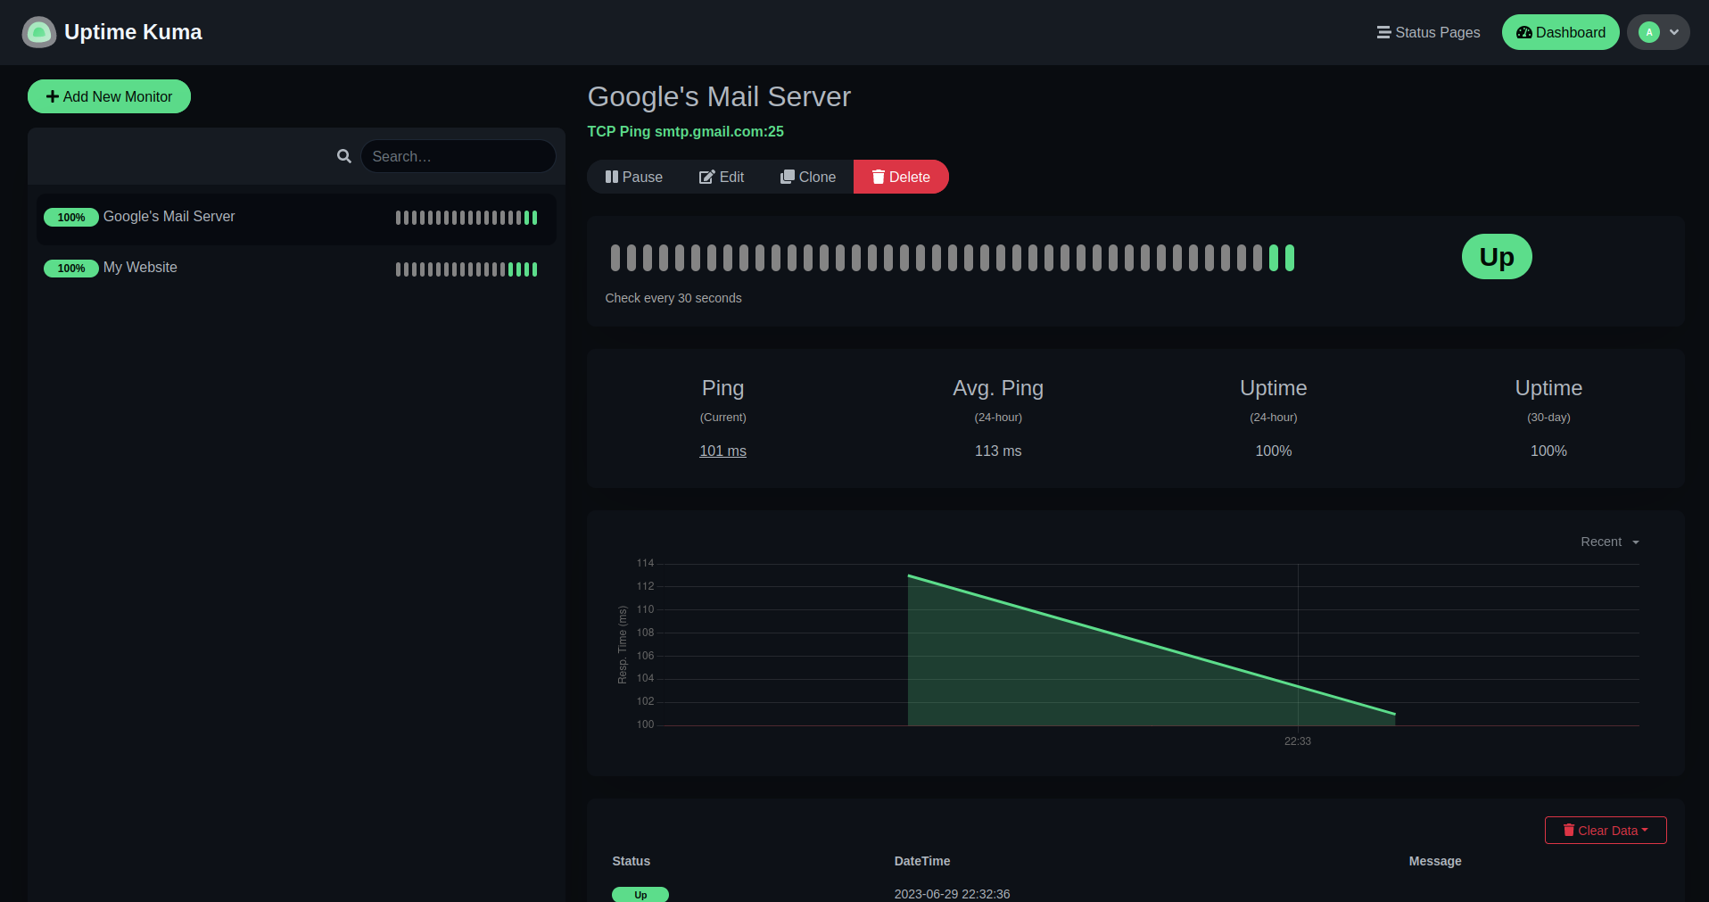Delete the Google's Mail Server monitor
The image size is (1709, 902).
(901, 177)
